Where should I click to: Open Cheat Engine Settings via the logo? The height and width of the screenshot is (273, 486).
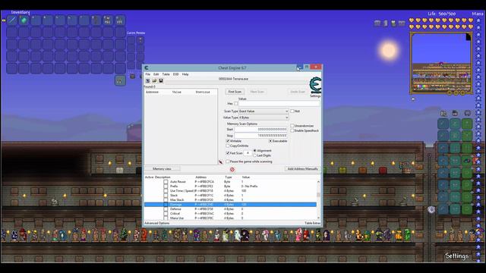315,86
